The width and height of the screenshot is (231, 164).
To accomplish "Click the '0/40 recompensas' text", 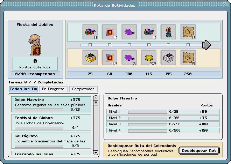I will 35,74.
